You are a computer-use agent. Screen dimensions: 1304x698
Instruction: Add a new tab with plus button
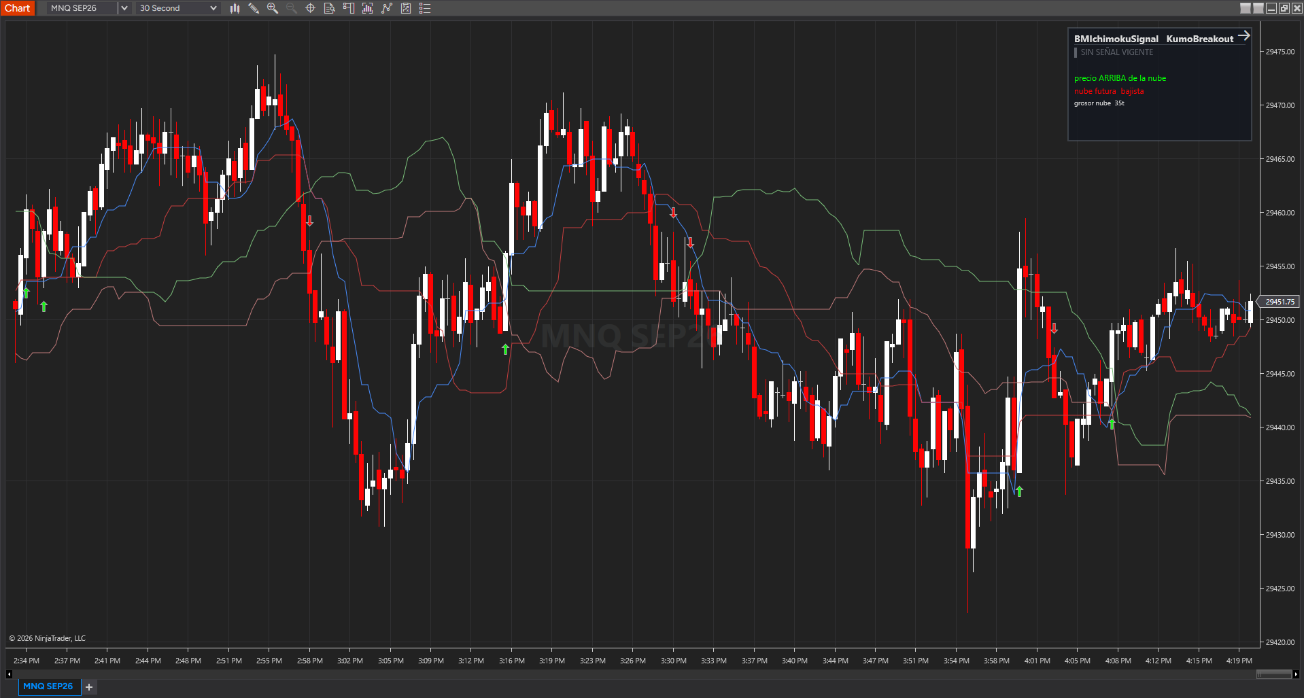pos(89,687)
